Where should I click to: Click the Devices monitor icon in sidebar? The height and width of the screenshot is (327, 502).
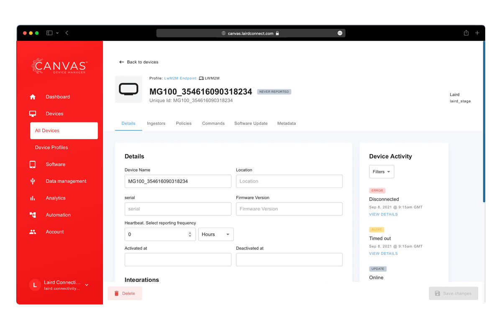pyautogui.click(x=33, y=114)
